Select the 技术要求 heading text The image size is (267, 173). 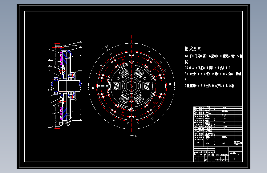pyautogui.click(x=193, y=49)
